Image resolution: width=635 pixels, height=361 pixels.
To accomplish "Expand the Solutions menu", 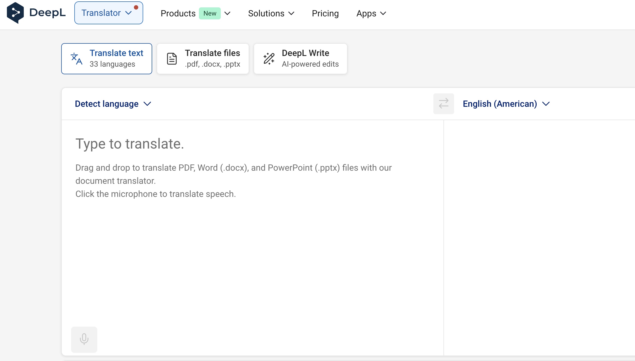I will (x=271, y=13).
